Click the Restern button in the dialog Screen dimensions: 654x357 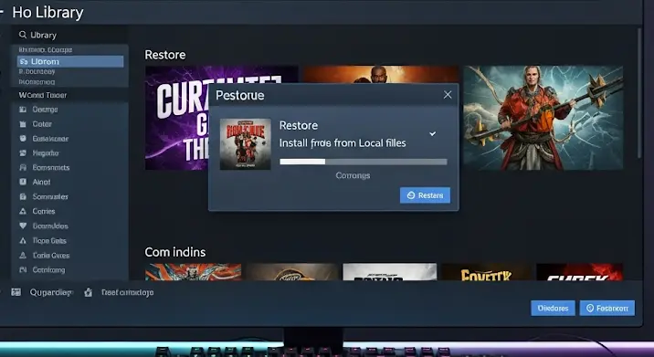tap(425, 195)
